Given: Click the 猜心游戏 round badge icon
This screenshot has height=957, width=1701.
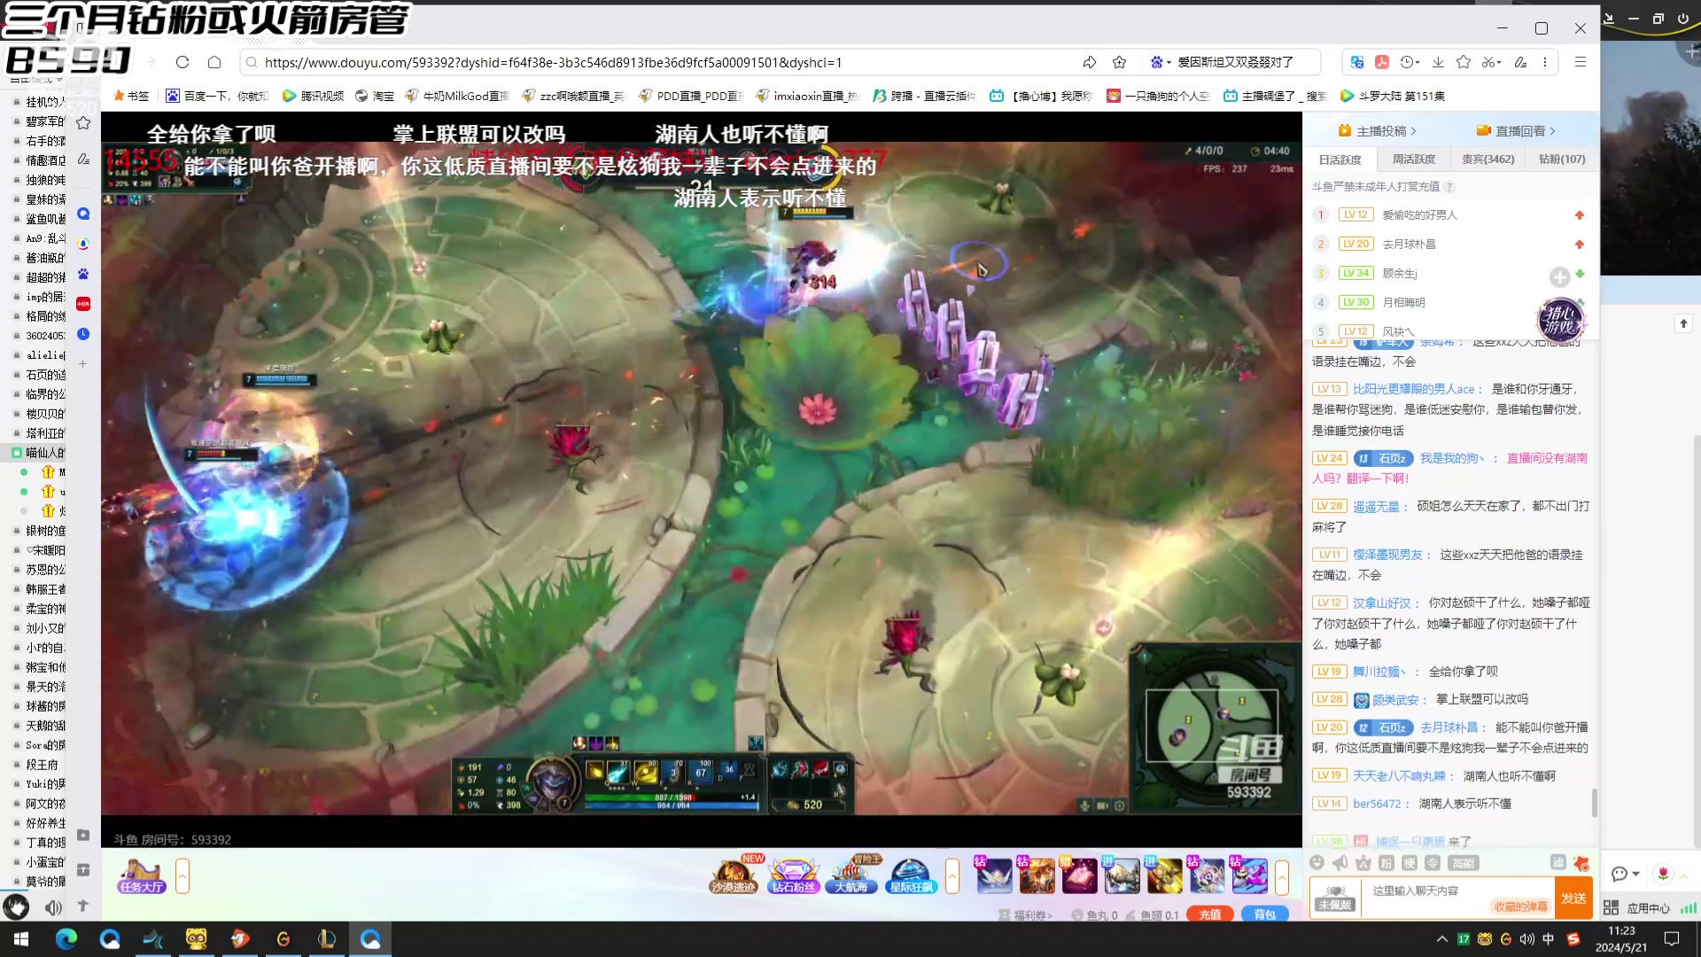Looking at the screenshot, I should tap(1559, 319).
